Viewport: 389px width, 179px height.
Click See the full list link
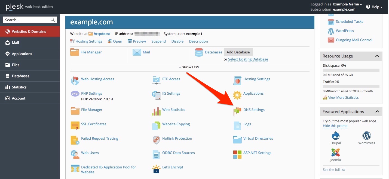tap(334, 170)
